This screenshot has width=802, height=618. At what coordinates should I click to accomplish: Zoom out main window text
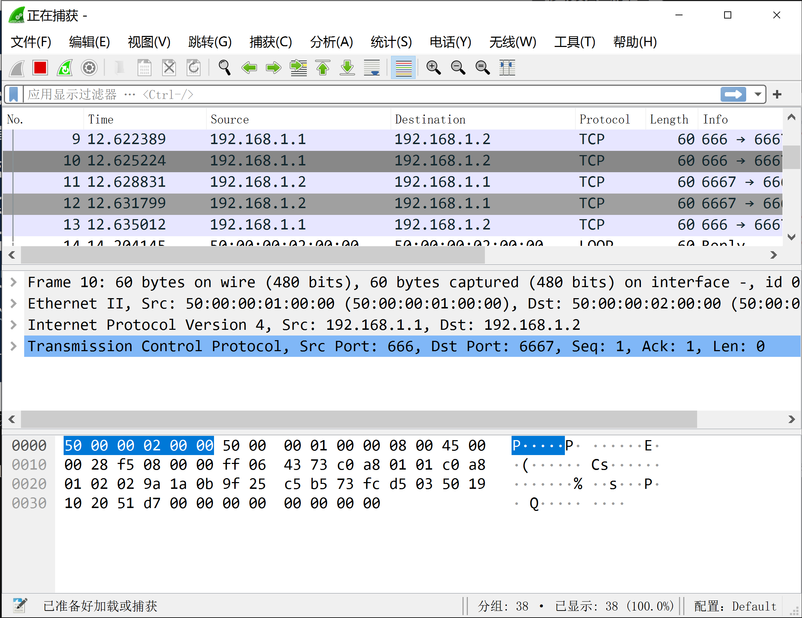coord(458,68)
